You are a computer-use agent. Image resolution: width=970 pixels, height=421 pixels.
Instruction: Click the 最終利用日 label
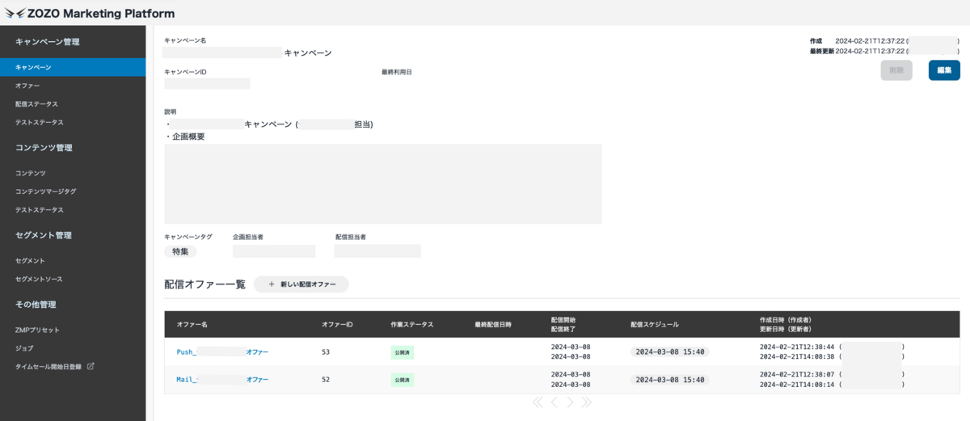[x=397, y=72]
